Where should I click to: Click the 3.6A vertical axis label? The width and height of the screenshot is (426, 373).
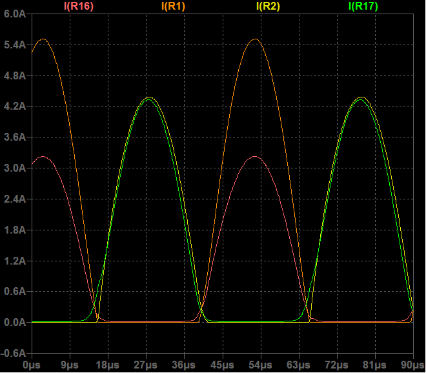pyautogui.click(x=15, y=137)
